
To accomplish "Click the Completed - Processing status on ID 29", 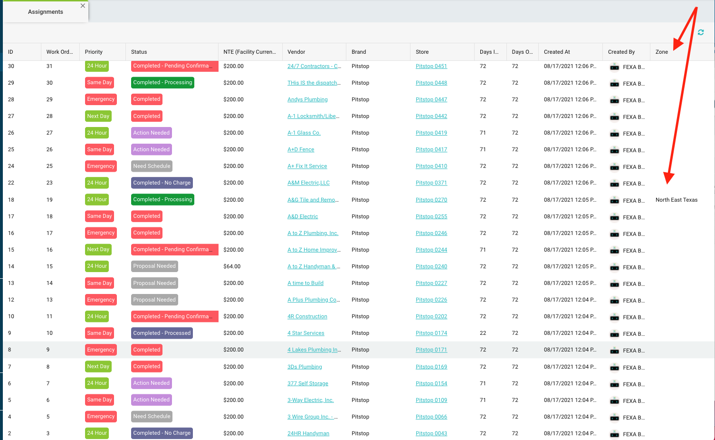I will [x=162, y=83].
